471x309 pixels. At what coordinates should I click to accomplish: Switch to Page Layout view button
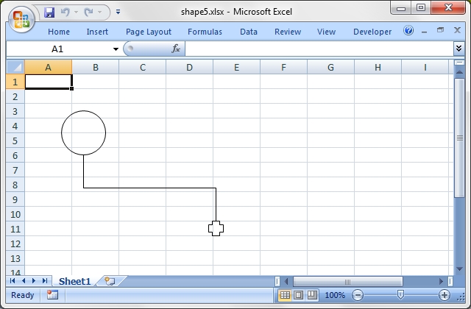298,295
